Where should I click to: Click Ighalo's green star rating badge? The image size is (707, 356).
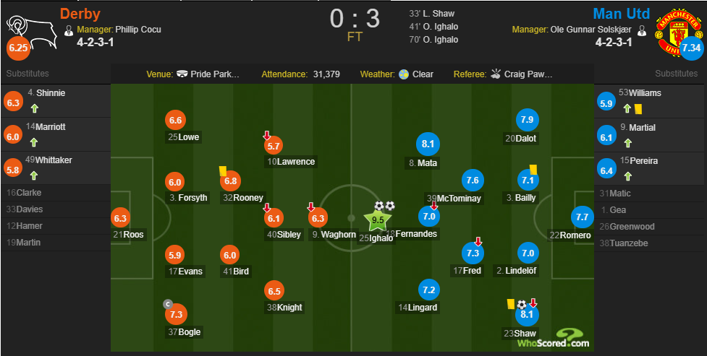tap(378, 220)
